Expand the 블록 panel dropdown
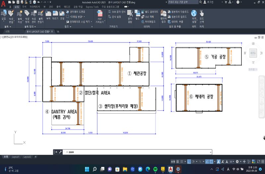 point(8,26)
